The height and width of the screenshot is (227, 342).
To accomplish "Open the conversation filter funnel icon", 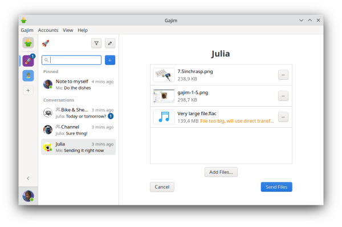I will (96, 43).
